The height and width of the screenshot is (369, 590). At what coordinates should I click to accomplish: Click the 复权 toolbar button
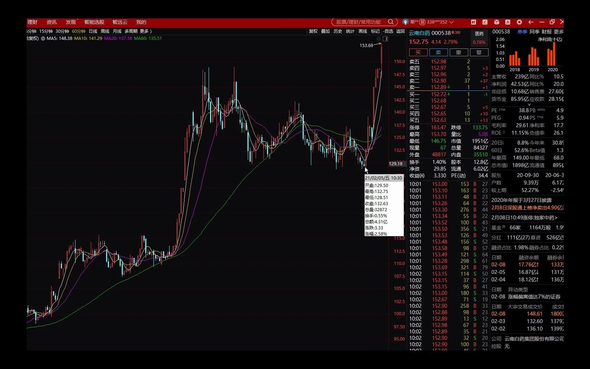(x=313, y=31)
